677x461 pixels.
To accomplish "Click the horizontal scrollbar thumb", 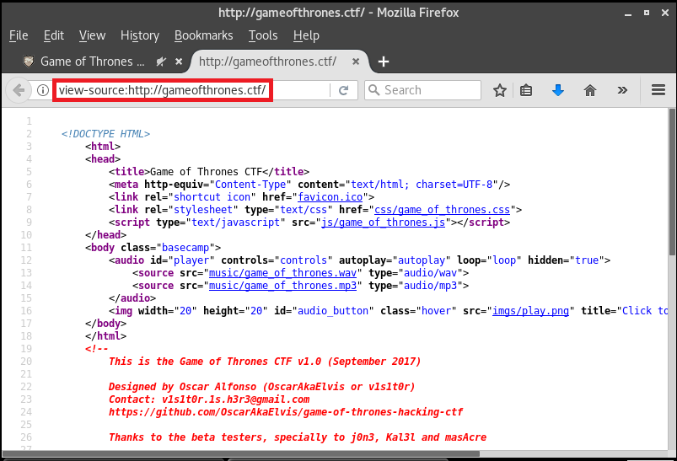I will tap(240, 453).
